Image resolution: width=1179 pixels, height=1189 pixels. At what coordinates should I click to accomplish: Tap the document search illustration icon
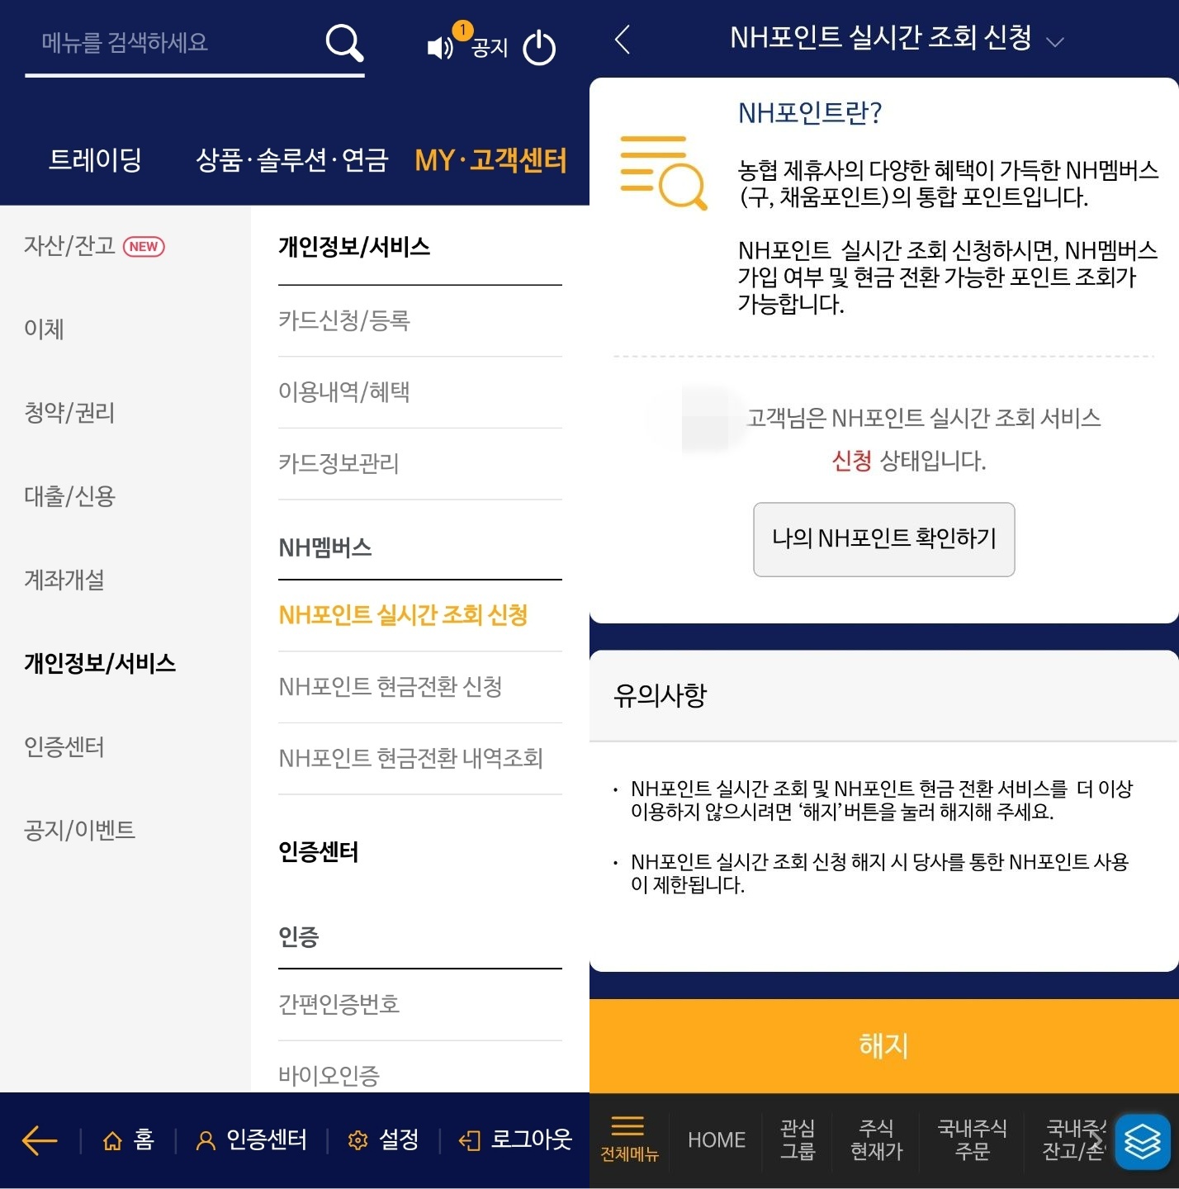(x=663, y=172)
